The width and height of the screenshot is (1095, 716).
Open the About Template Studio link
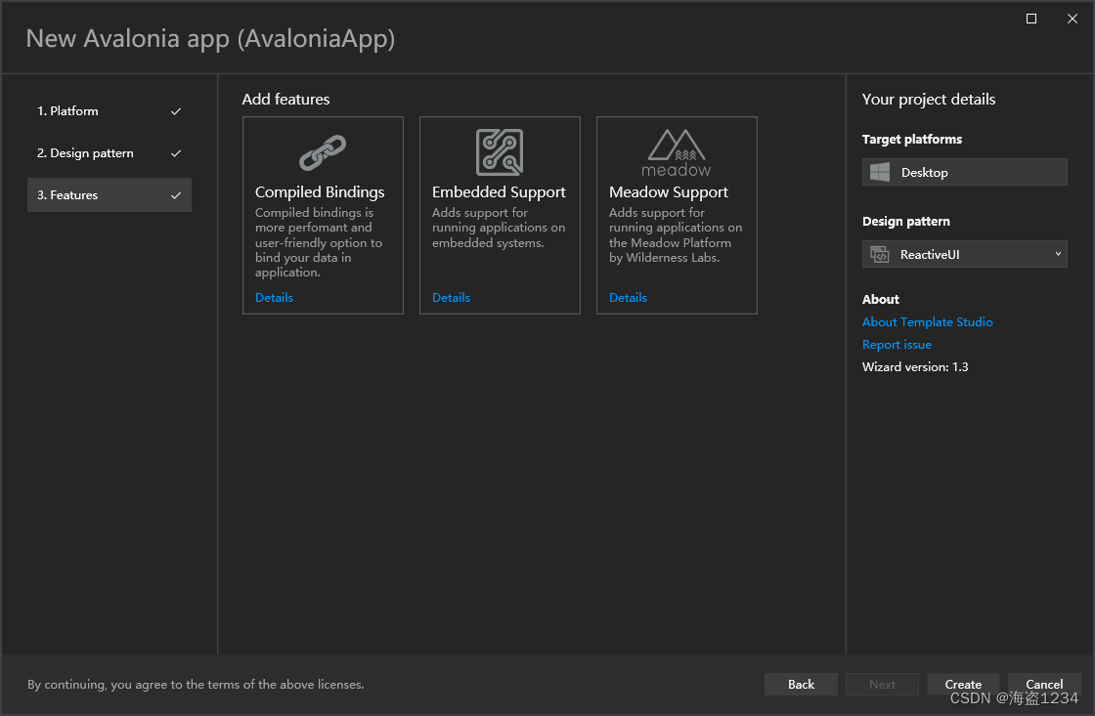[x=928, y=321]
